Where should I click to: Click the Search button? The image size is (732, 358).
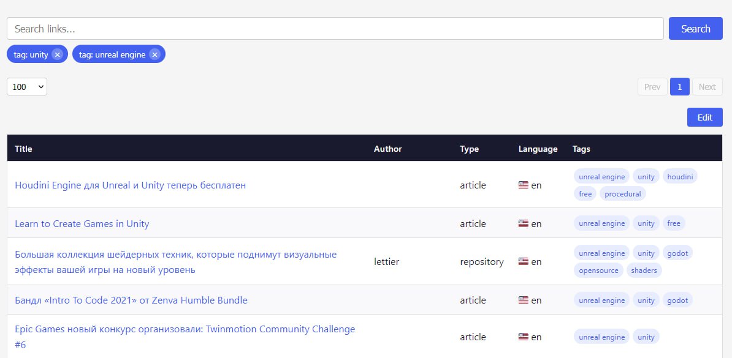click(695, 29)
